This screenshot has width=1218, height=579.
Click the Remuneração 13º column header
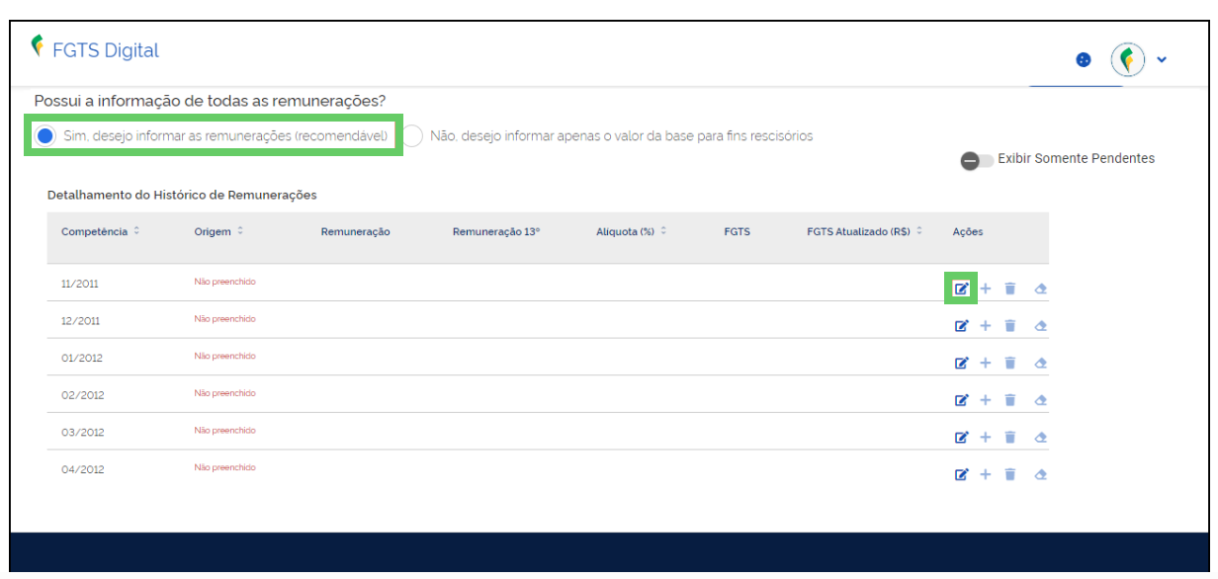[x=496, y=232]
